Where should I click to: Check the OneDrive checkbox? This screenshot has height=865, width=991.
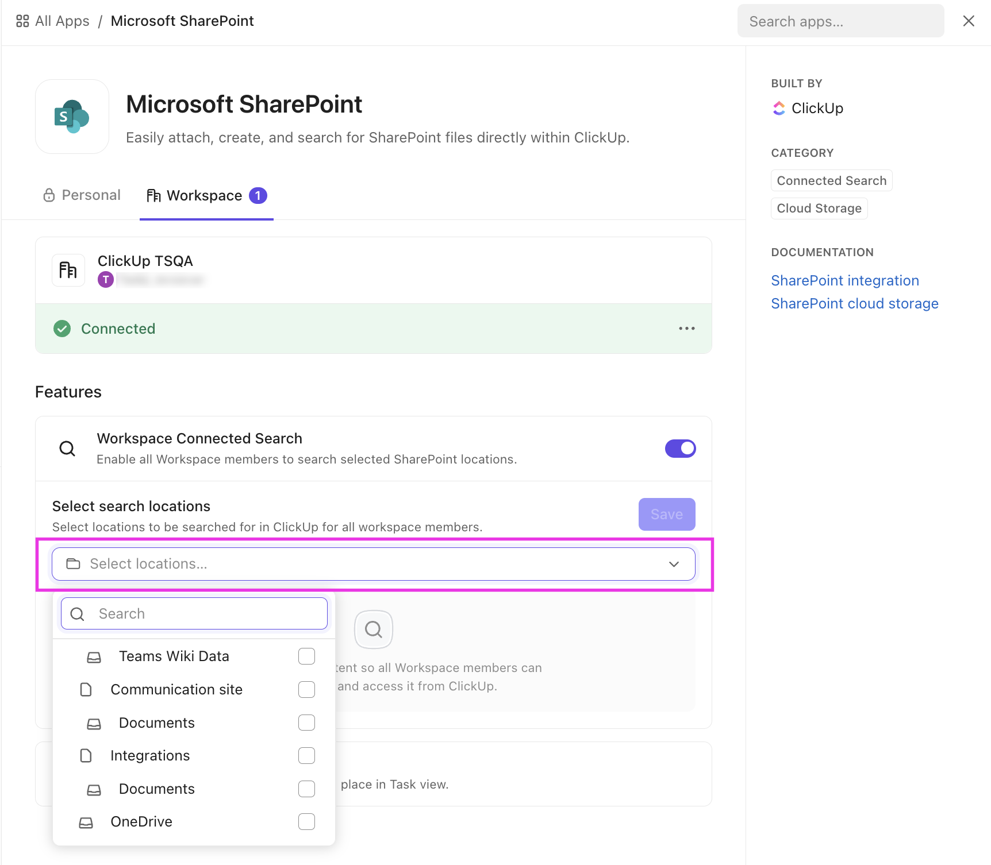306,821
